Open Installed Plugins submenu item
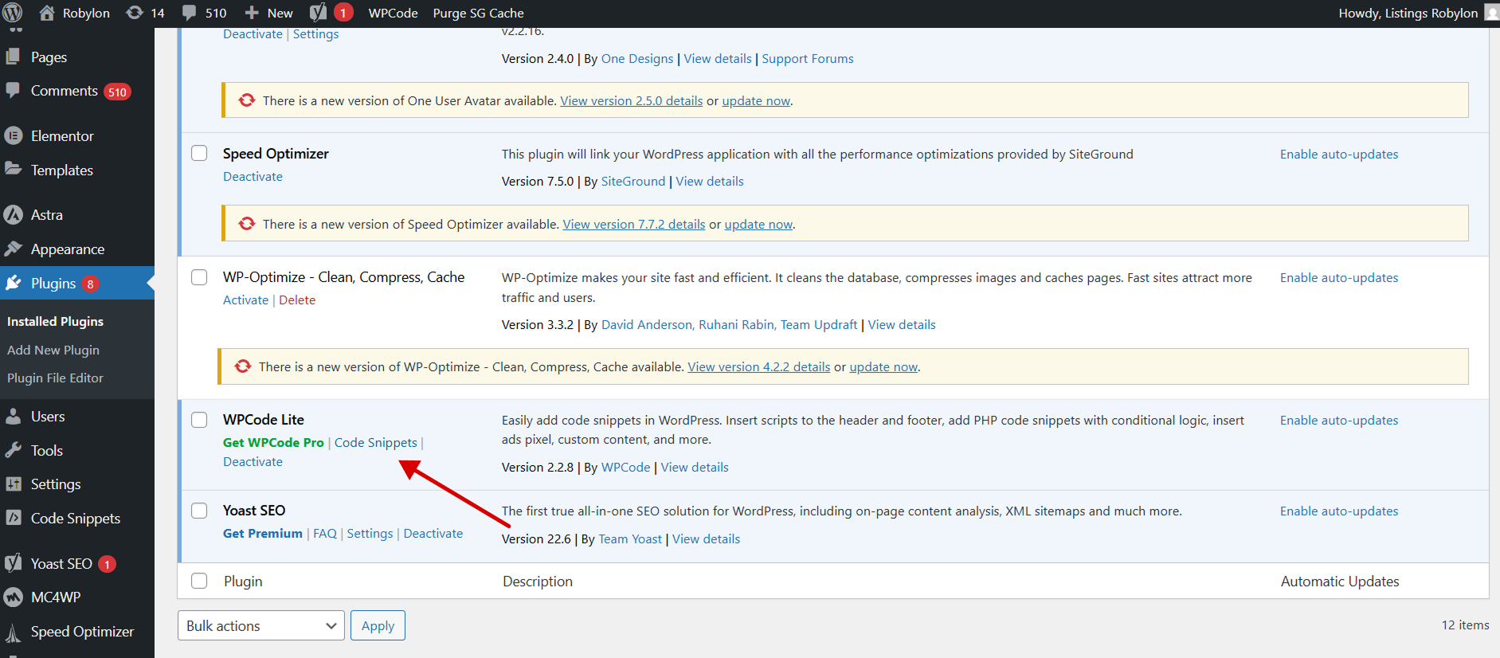The image size is (1500, 658). [55, 321]
